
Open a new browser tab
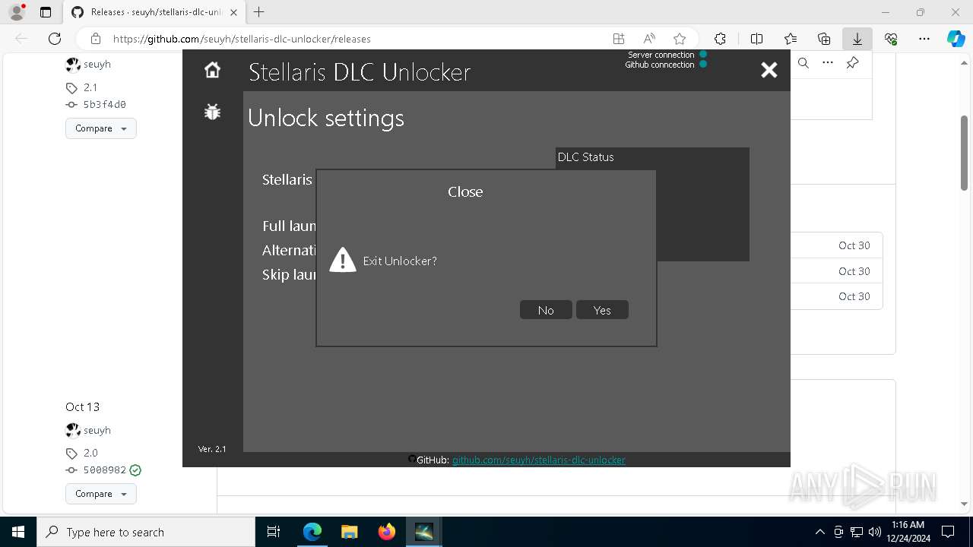pos(259,12)
